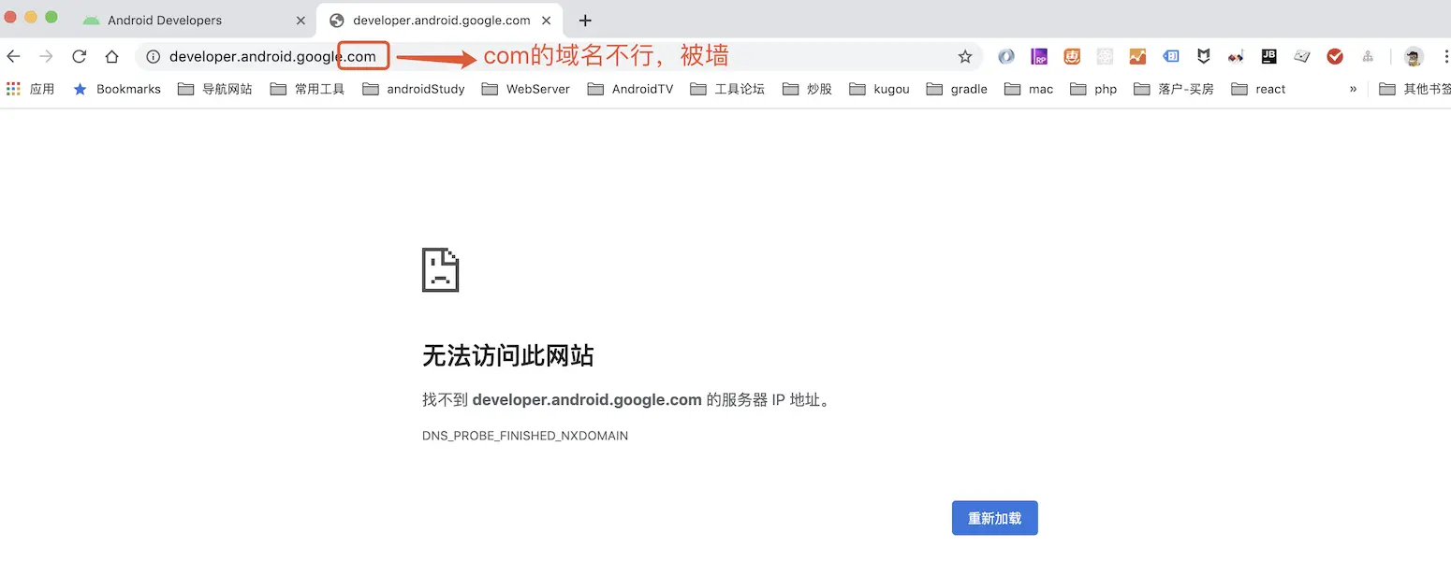This screenshot has height=561, width=1451.
Task: Click the blue circular JSON extension icon
Action: (x=1006, y=56)
